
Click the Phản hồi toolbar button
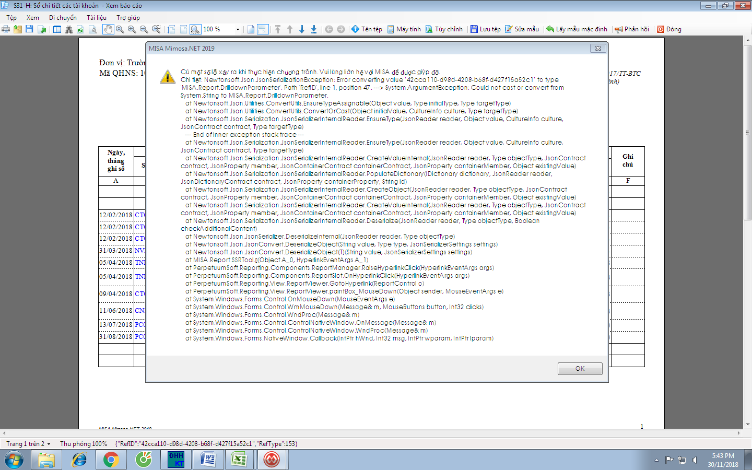pyautogui.click(x=632, y=29)
